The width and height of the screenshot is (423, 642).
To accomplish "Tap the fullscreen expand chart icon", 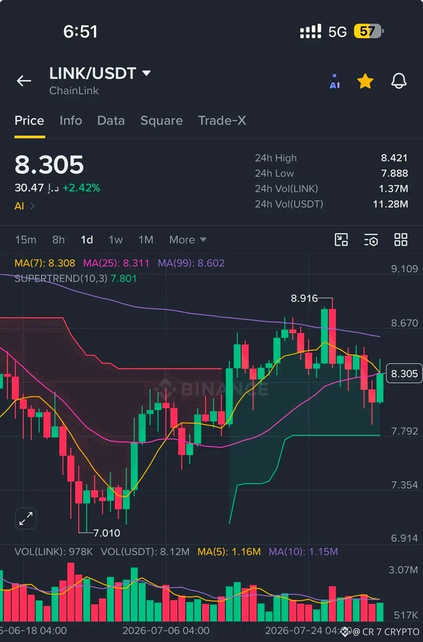I will 26,519.
